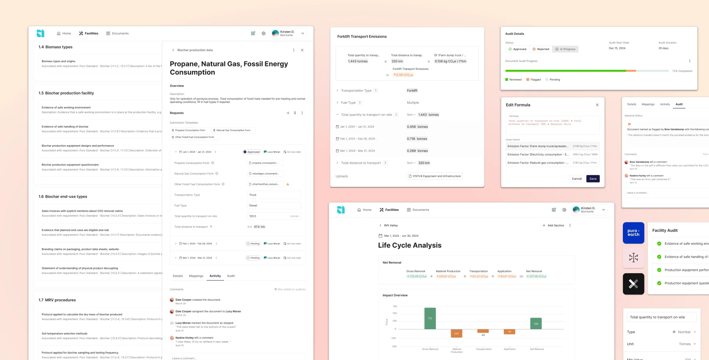The height and width of the screenshot is (360, 709).
Task: Click the puro.earth logo tile
Action: pyautogui.click(x=633, y=232)
